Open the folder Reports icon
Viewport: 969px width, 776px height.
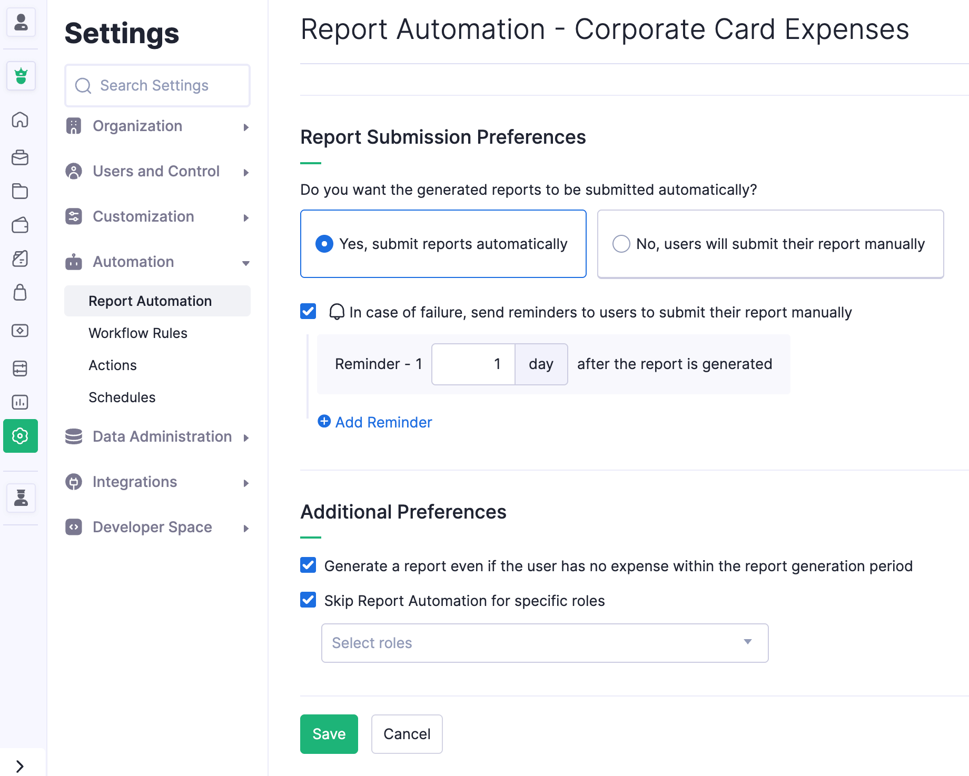tap(20, 191)
